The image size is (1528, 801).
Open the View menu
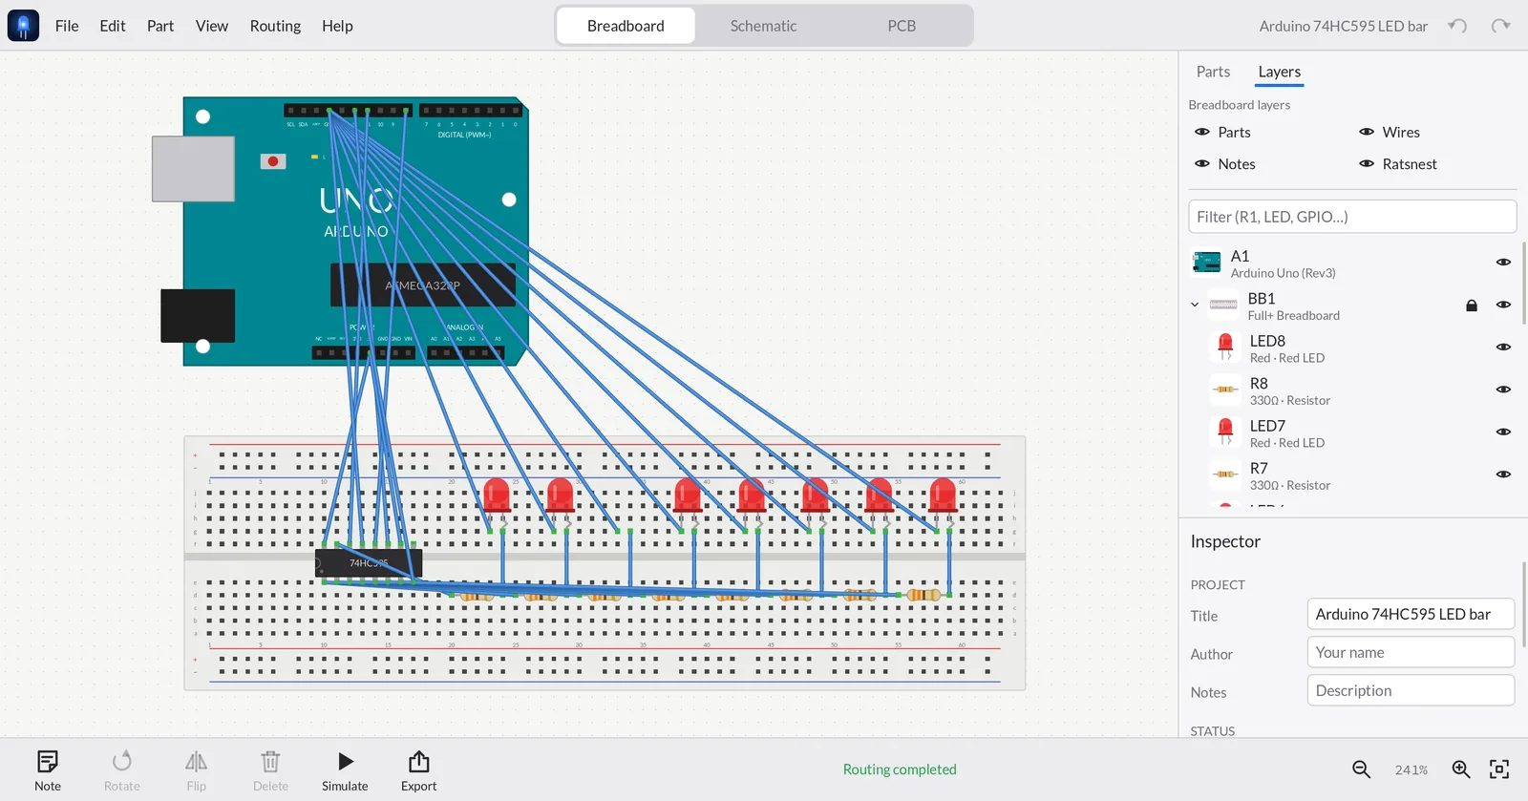point(212,26)
